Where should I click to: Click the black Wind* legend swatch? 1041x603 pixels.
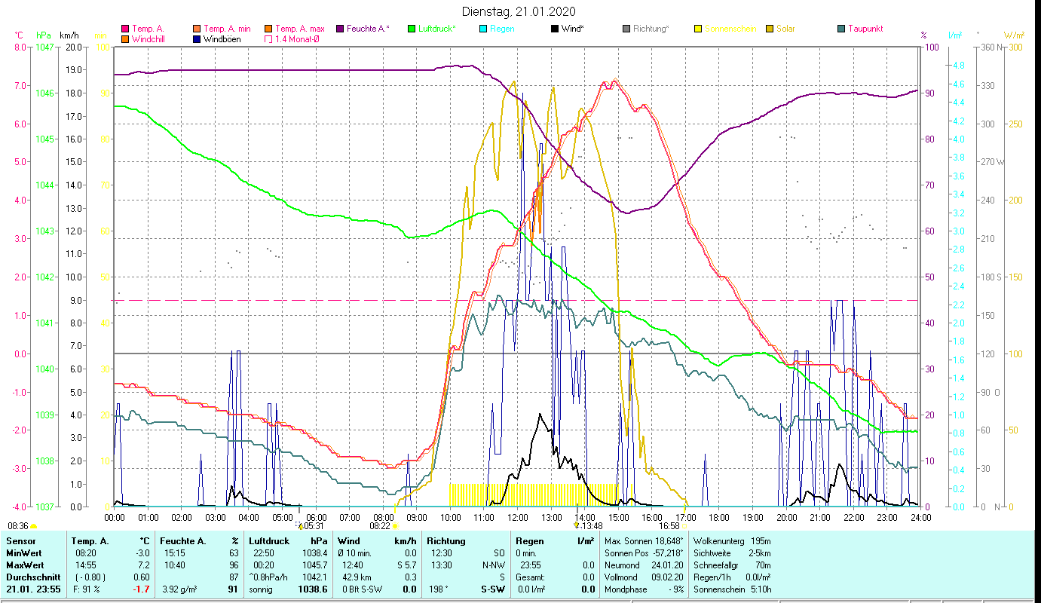555,29
